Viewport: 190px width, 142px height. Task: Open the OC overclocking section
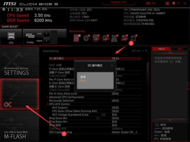pos(20,94)
